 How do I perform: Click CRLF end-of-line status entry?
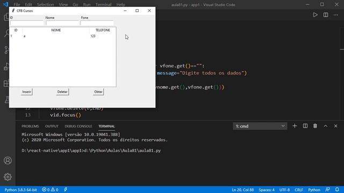pyautogui.click(x=299, y=190)
